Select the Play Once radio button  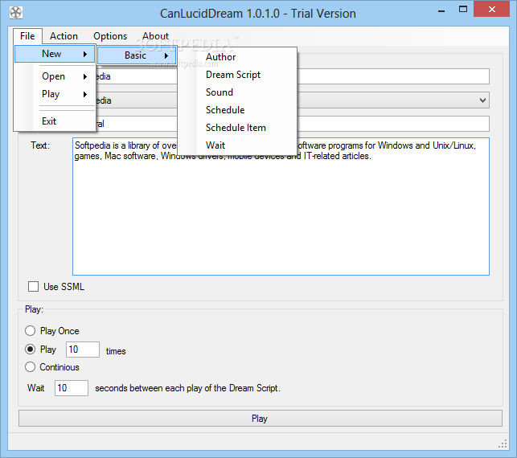30,331
